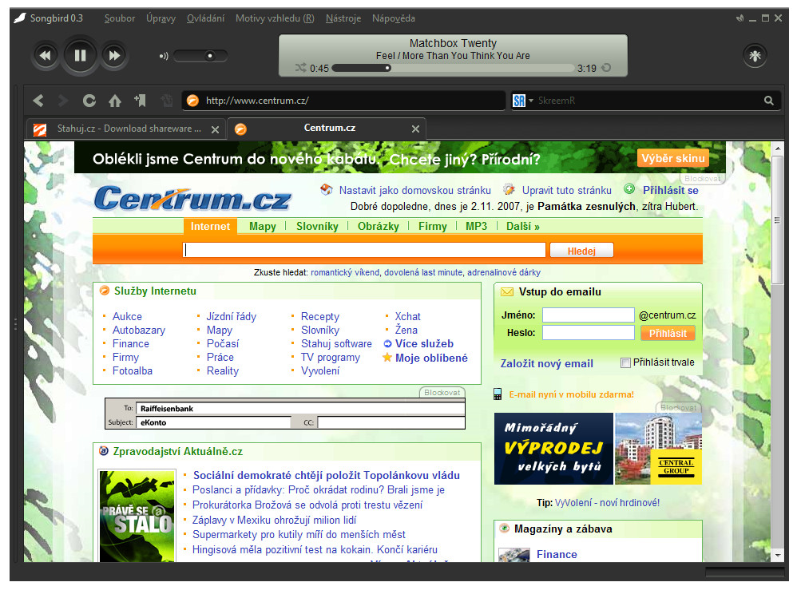Click the Upravit tuto stránku link

pos(567,191)
